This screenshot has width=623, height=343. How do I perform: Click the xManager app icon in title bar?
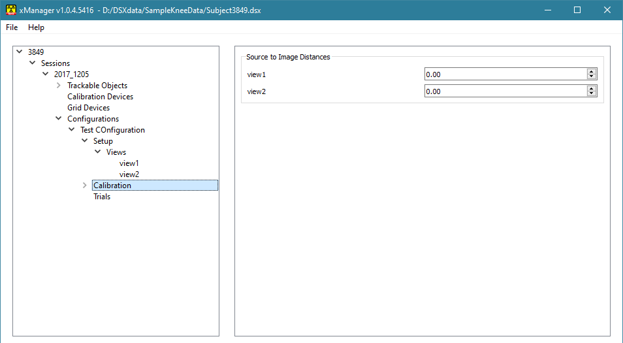point(11,10)
